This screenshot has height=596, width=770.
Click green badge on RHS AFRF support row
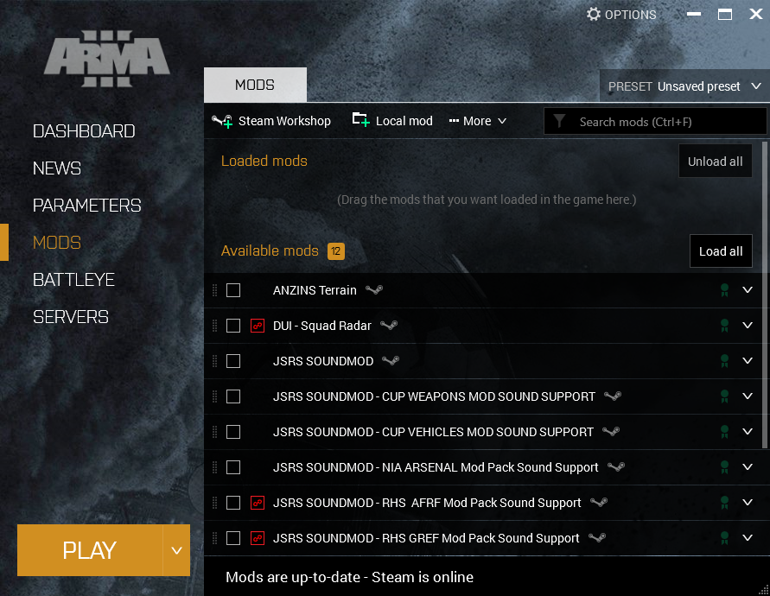click(x=724, y=502)
